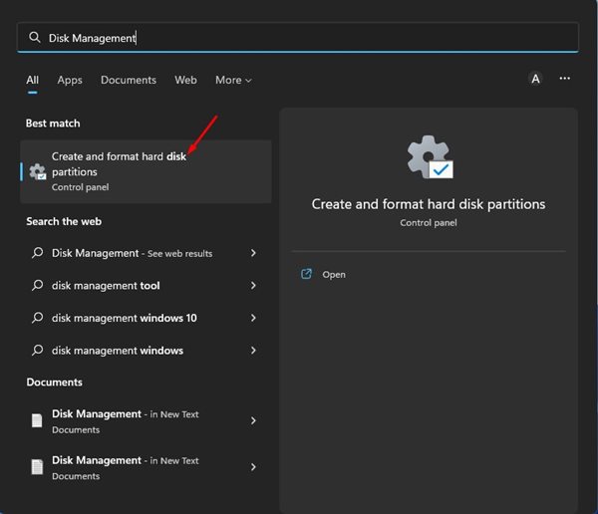The width and height of the screenshot is (598, 514).
Task: Expand the 'disk management windows 10' arrow
Action: pos(254,318)
